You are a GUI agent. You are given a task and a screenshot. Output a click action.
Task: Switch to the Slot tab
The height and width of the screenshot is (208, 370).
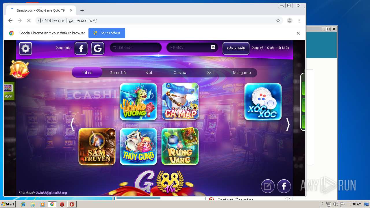click(149, 73)
